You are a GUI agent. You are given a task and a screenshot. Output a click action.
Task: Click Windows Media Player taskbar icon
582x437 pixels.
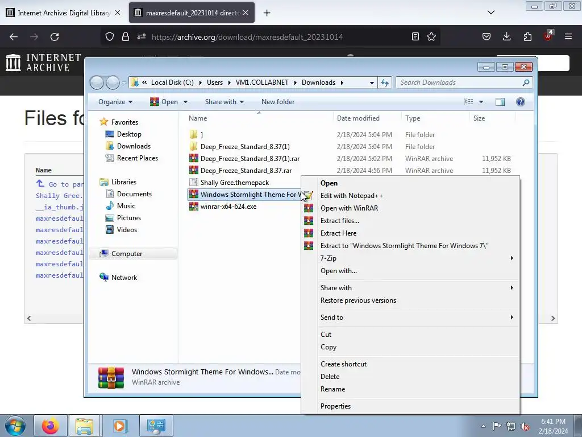tap(119, 426)
